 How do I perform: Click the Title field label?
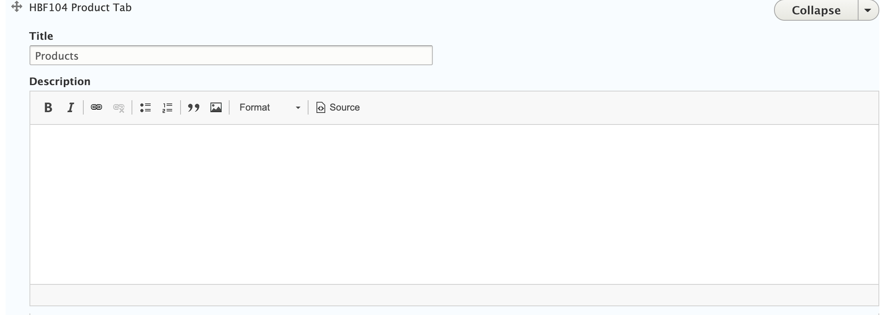pos(41,36)
